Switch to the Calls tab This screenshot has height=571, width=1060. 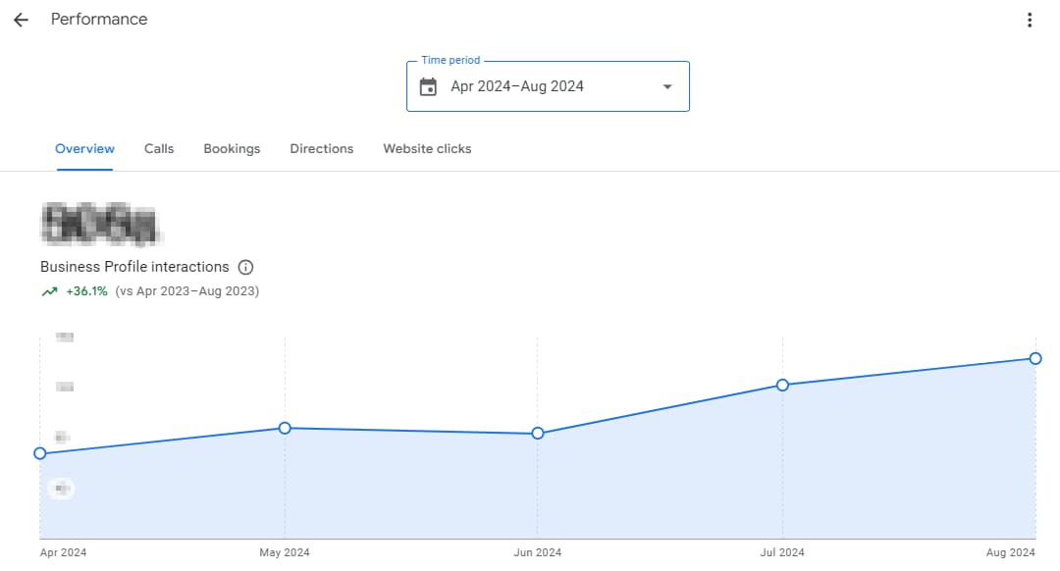[x=159, y=149]
